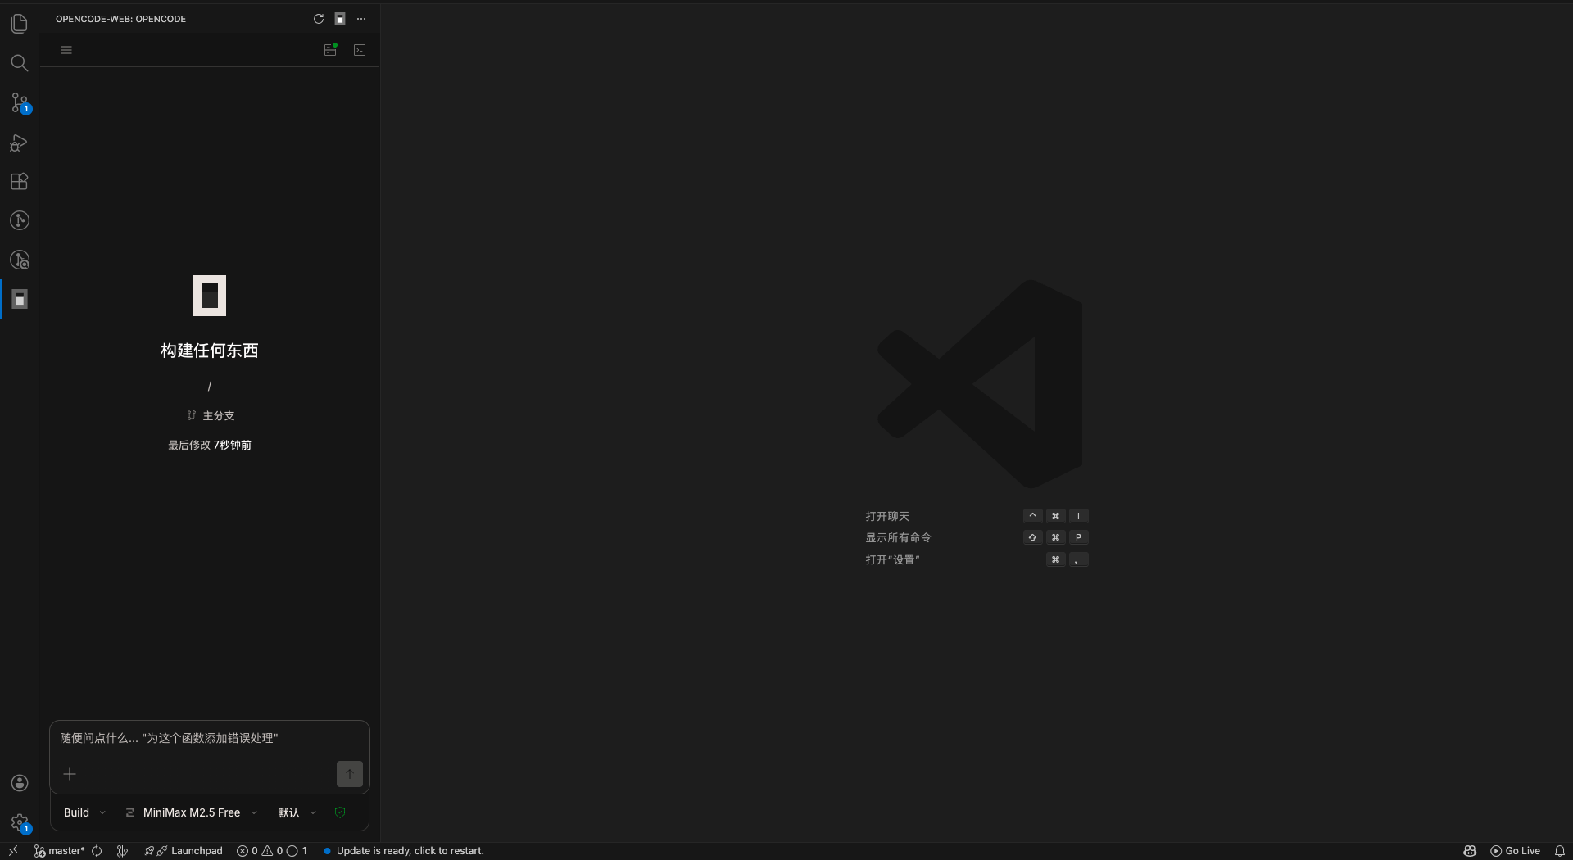This screenshot has height=860, width=1573.
Task: Click the git graph icon in status bar
Action: click(x=122, y=851)
